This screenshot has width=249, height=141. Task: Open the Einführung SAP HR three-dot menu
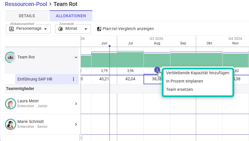tap(73, 79)
